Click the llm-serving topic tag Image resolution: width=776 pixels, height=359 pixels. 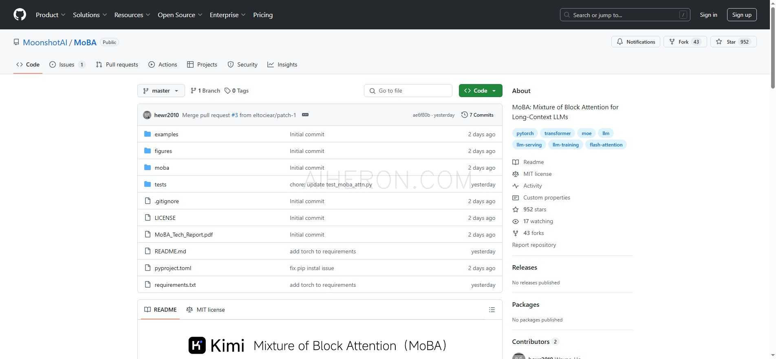(529, 145)
